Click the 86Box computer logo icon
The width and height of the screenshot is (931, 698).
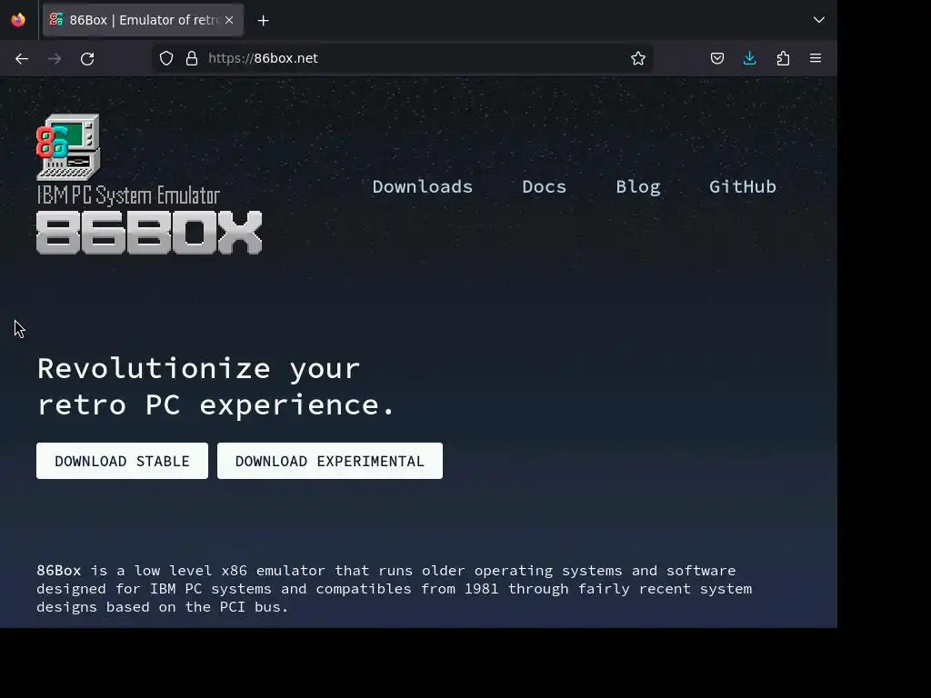click(68, 147)
